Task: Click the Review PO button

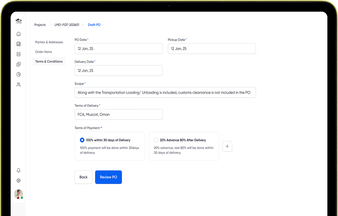Action: tap(109, 177)
